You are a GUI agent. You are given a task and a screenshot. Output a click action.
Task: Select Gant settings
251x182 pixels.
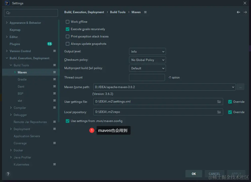(x=21, y=87)
